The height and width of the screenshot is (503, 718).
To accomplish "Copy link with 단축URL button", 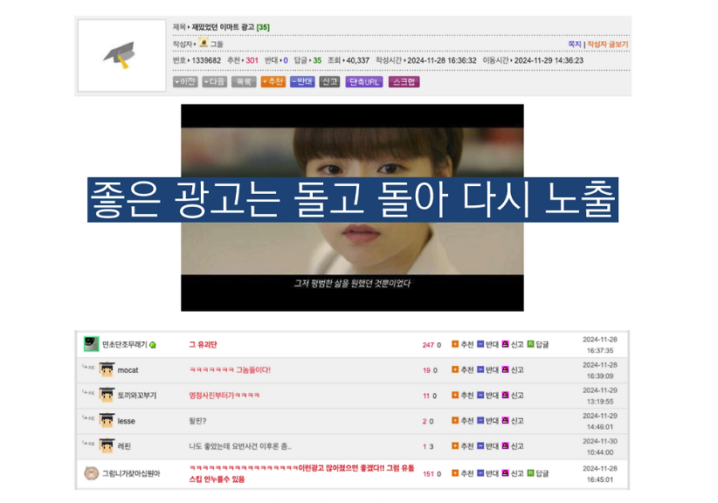I will (364, 82).
